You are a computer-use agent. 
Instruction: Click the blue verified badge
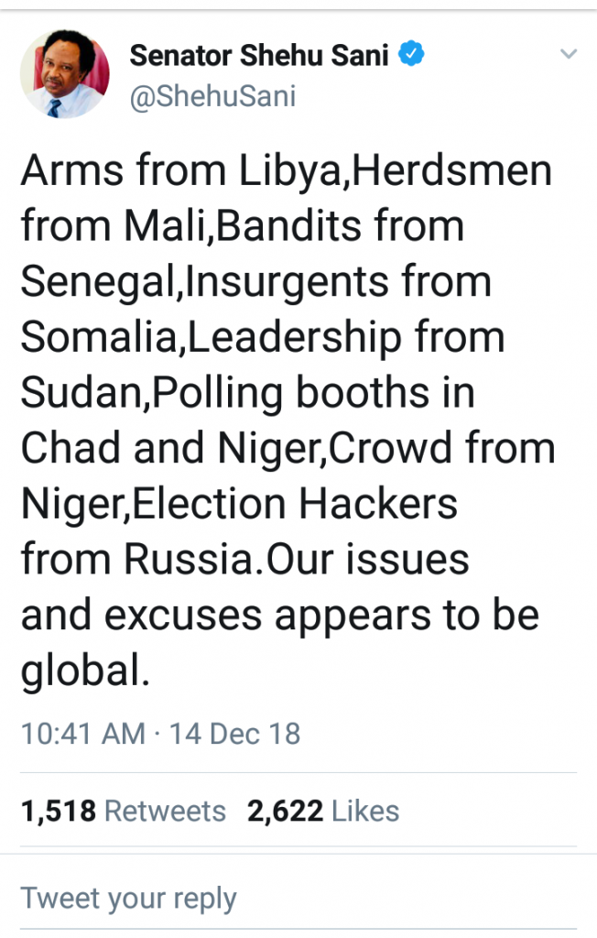[414, 55]
